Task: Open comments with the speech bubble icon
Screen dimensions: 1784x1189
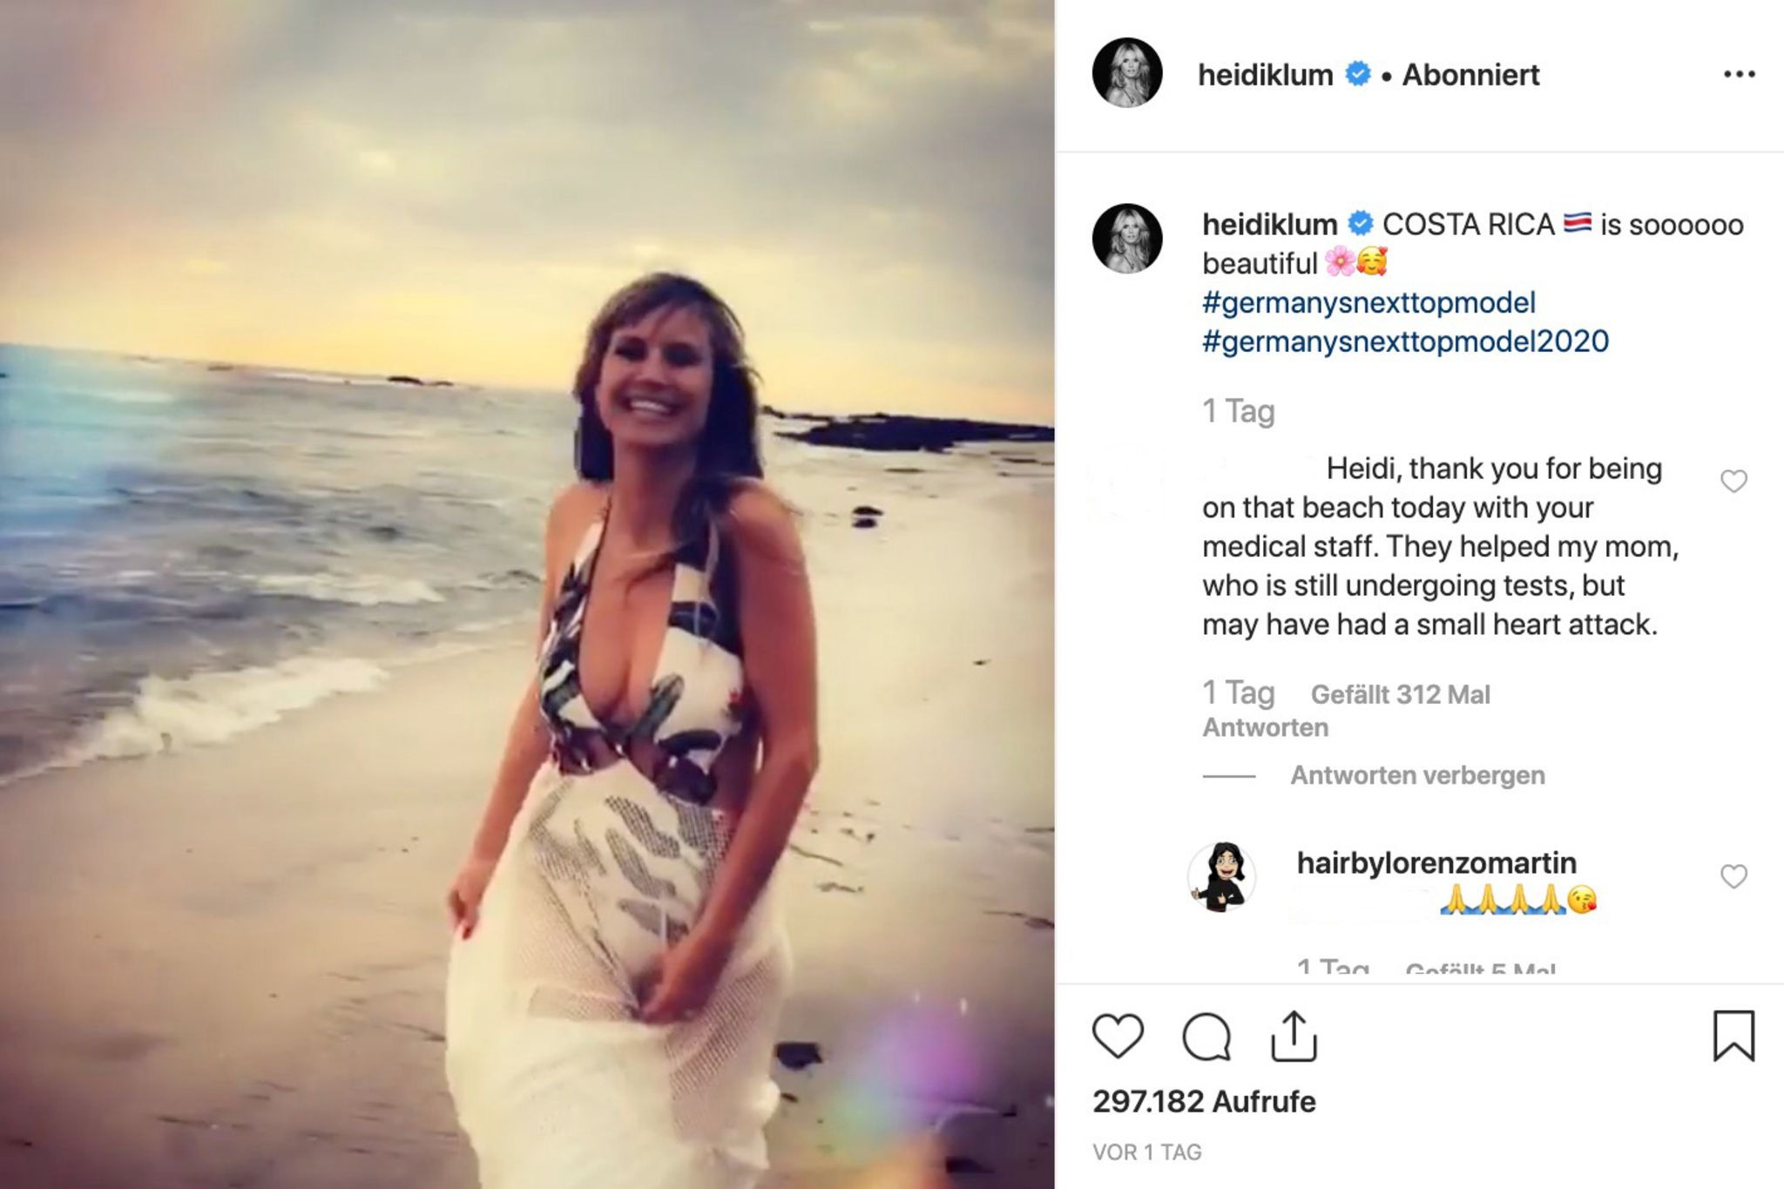Action: (x=1206, y=1037)
